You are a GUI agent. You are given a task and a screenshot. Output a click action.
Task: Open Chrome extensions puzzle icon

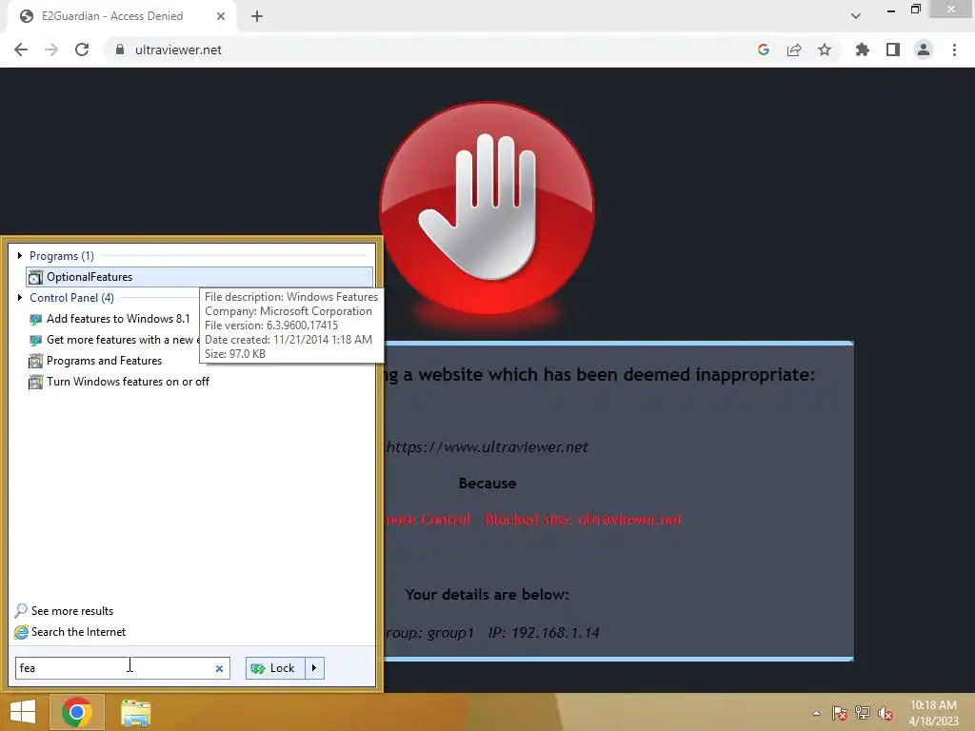(x=863, y=49)
